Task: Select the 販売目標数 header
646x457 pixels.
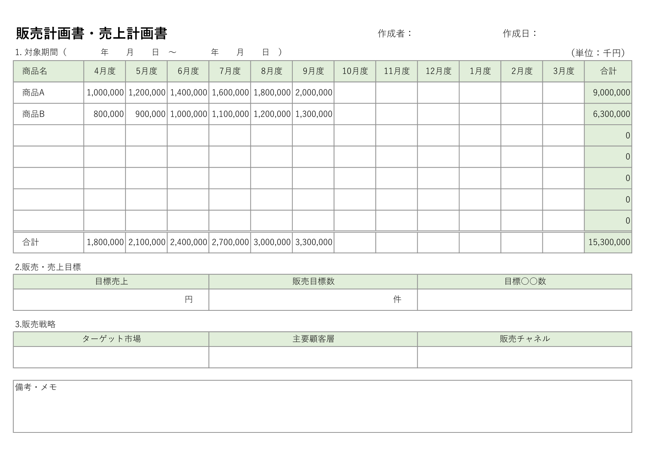Action: (x=313, y=282)
